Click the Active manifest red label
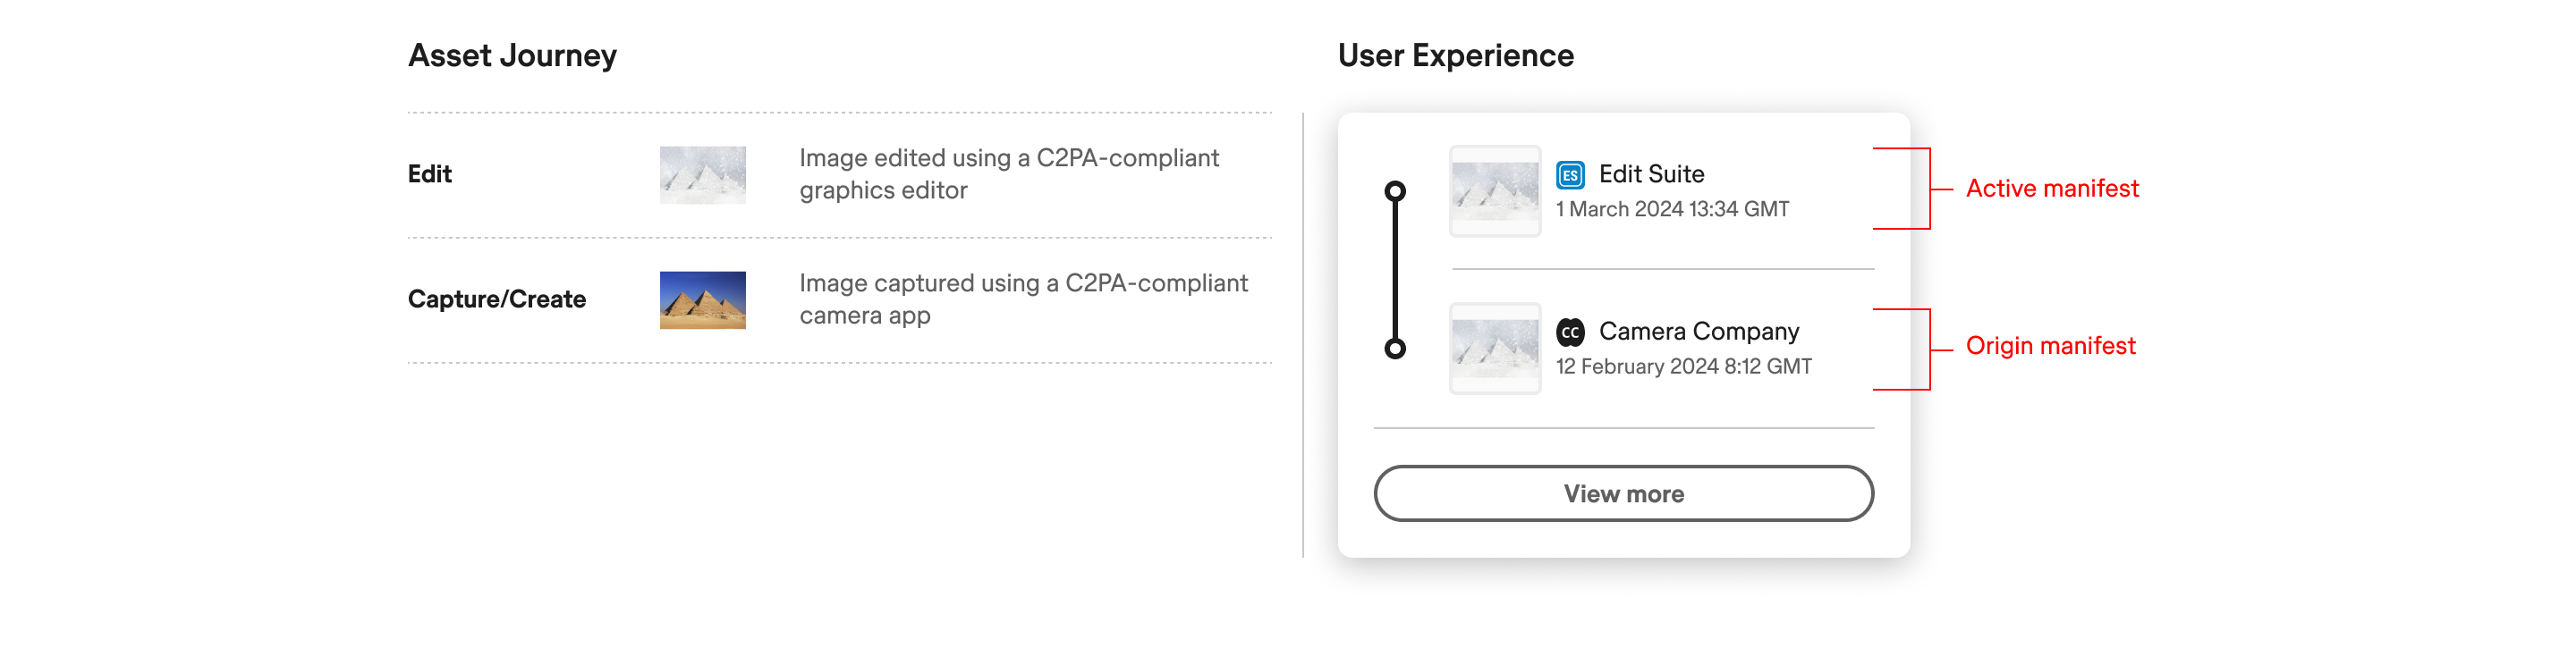The image size is (2576, 665). click(2051, 188)
